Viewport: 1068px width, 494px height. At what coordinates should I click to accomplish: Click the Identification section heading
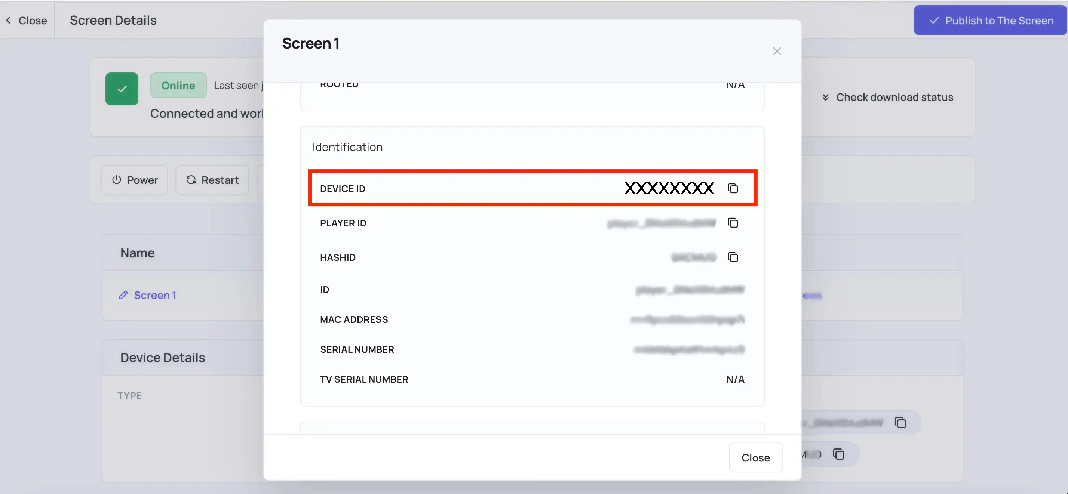tap(347, 147)
